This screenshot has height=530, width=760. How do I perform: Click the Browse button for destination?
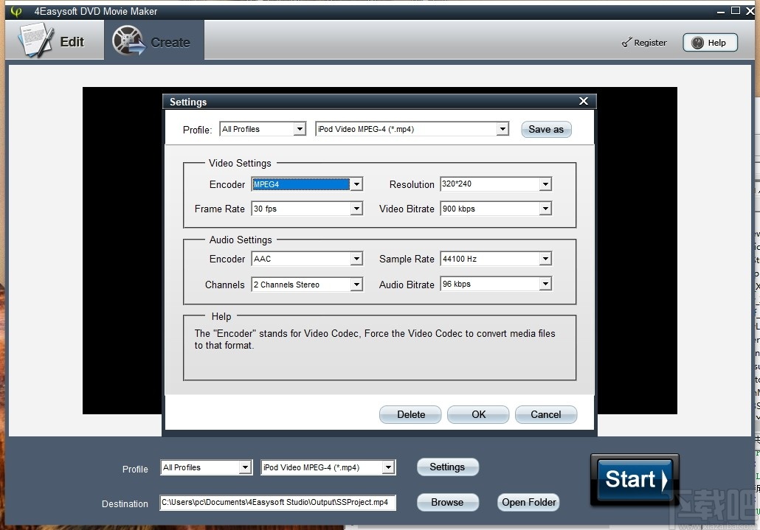pos(447,502)
